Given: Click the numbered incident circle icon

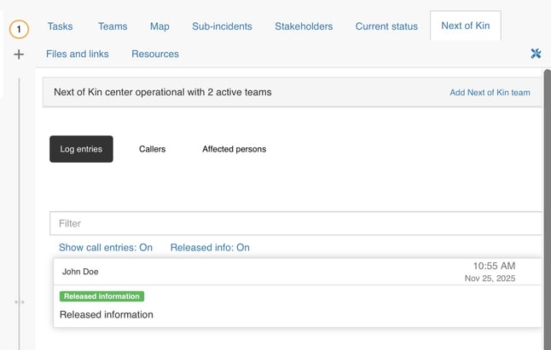Looking at the screenshot, I should point(19,30).
